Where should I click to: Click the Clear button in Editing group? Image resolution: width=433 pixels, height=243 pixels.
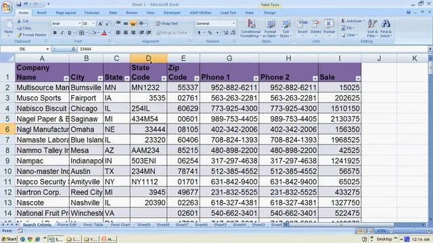[x=350, y=35]
